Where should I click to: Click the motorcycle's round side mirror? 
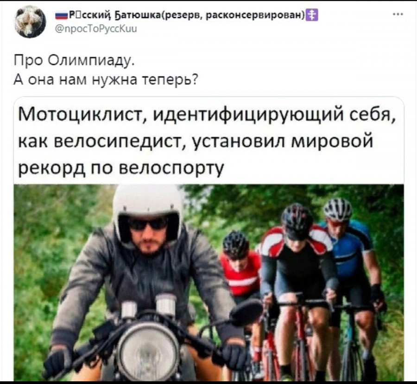tap(246, 313)
